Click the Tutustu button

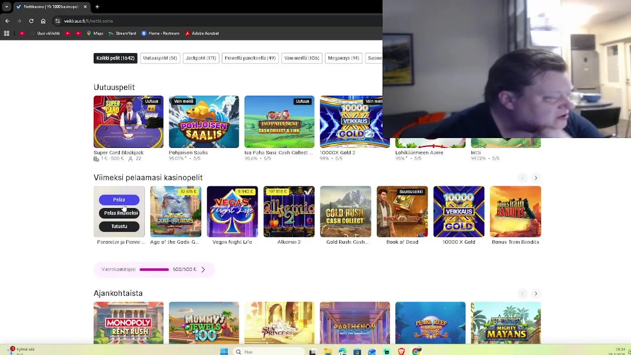tap(119, 226)
